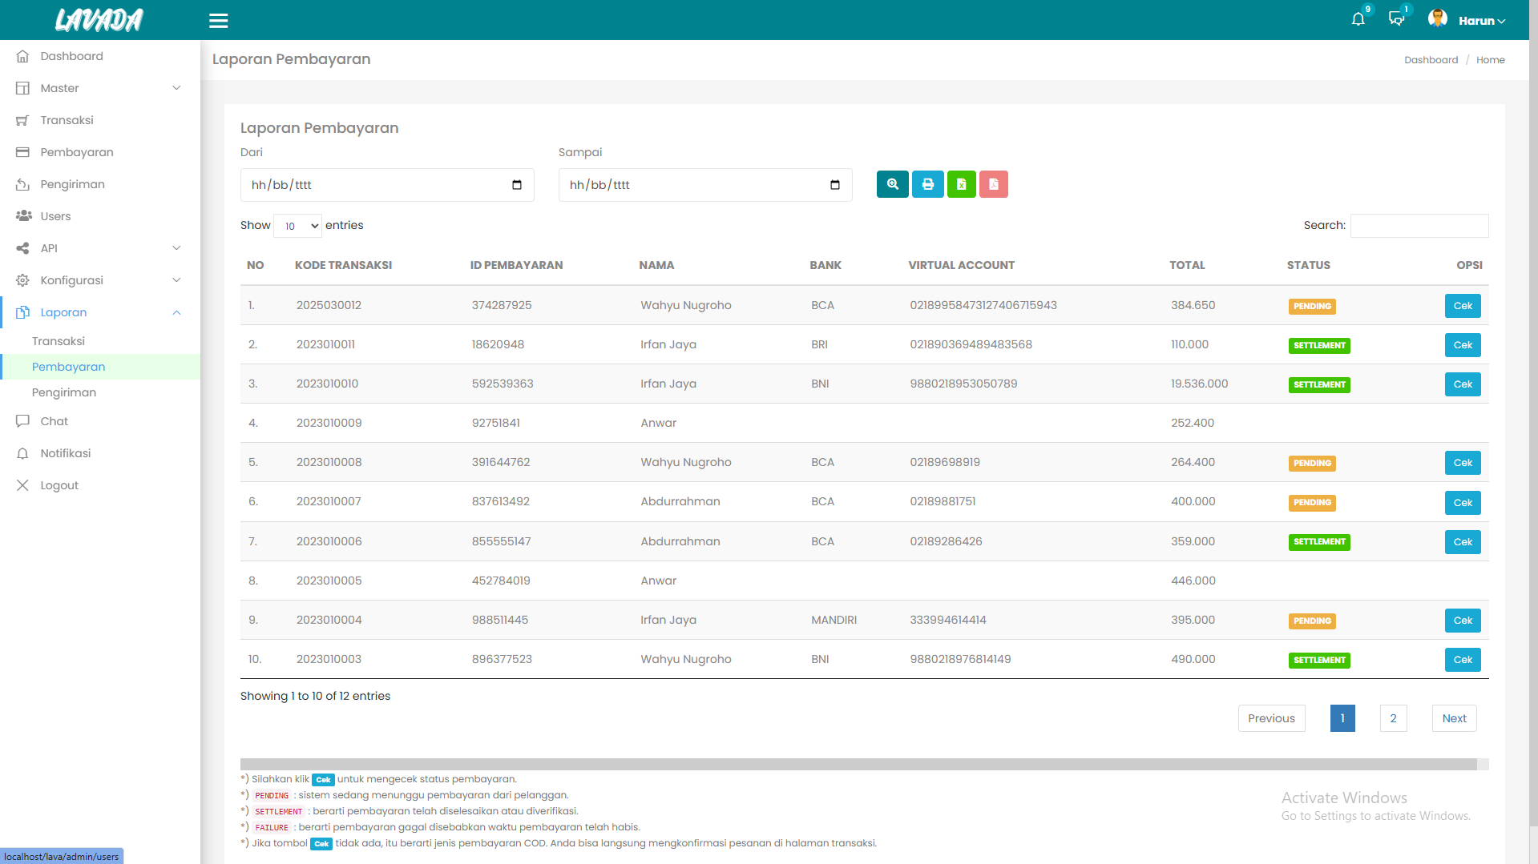Screen dimensions: 1538x864
Task: Open Transaksi under Laporan submenu
Action: 59,341
